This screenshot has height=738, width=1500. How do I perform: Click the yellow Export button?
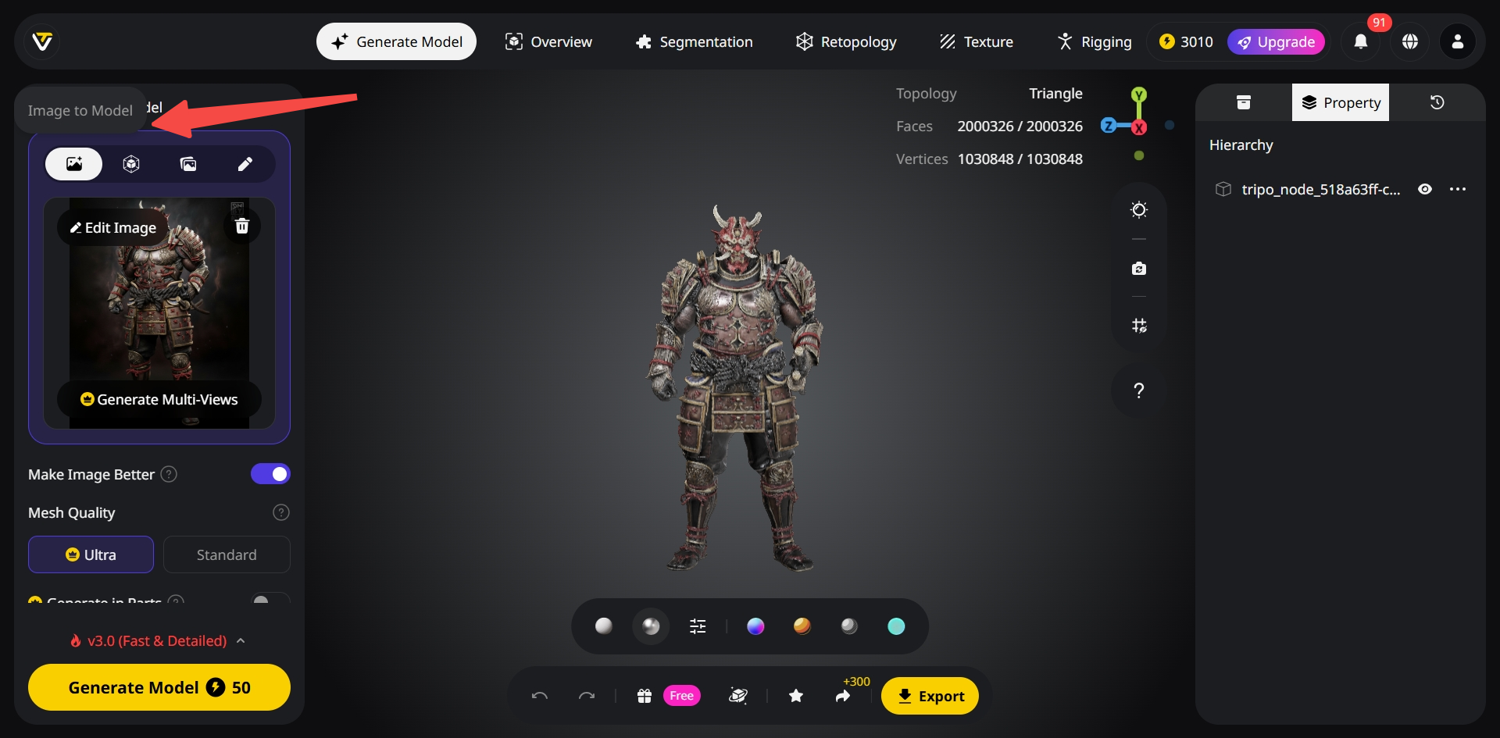coord(930,696)
